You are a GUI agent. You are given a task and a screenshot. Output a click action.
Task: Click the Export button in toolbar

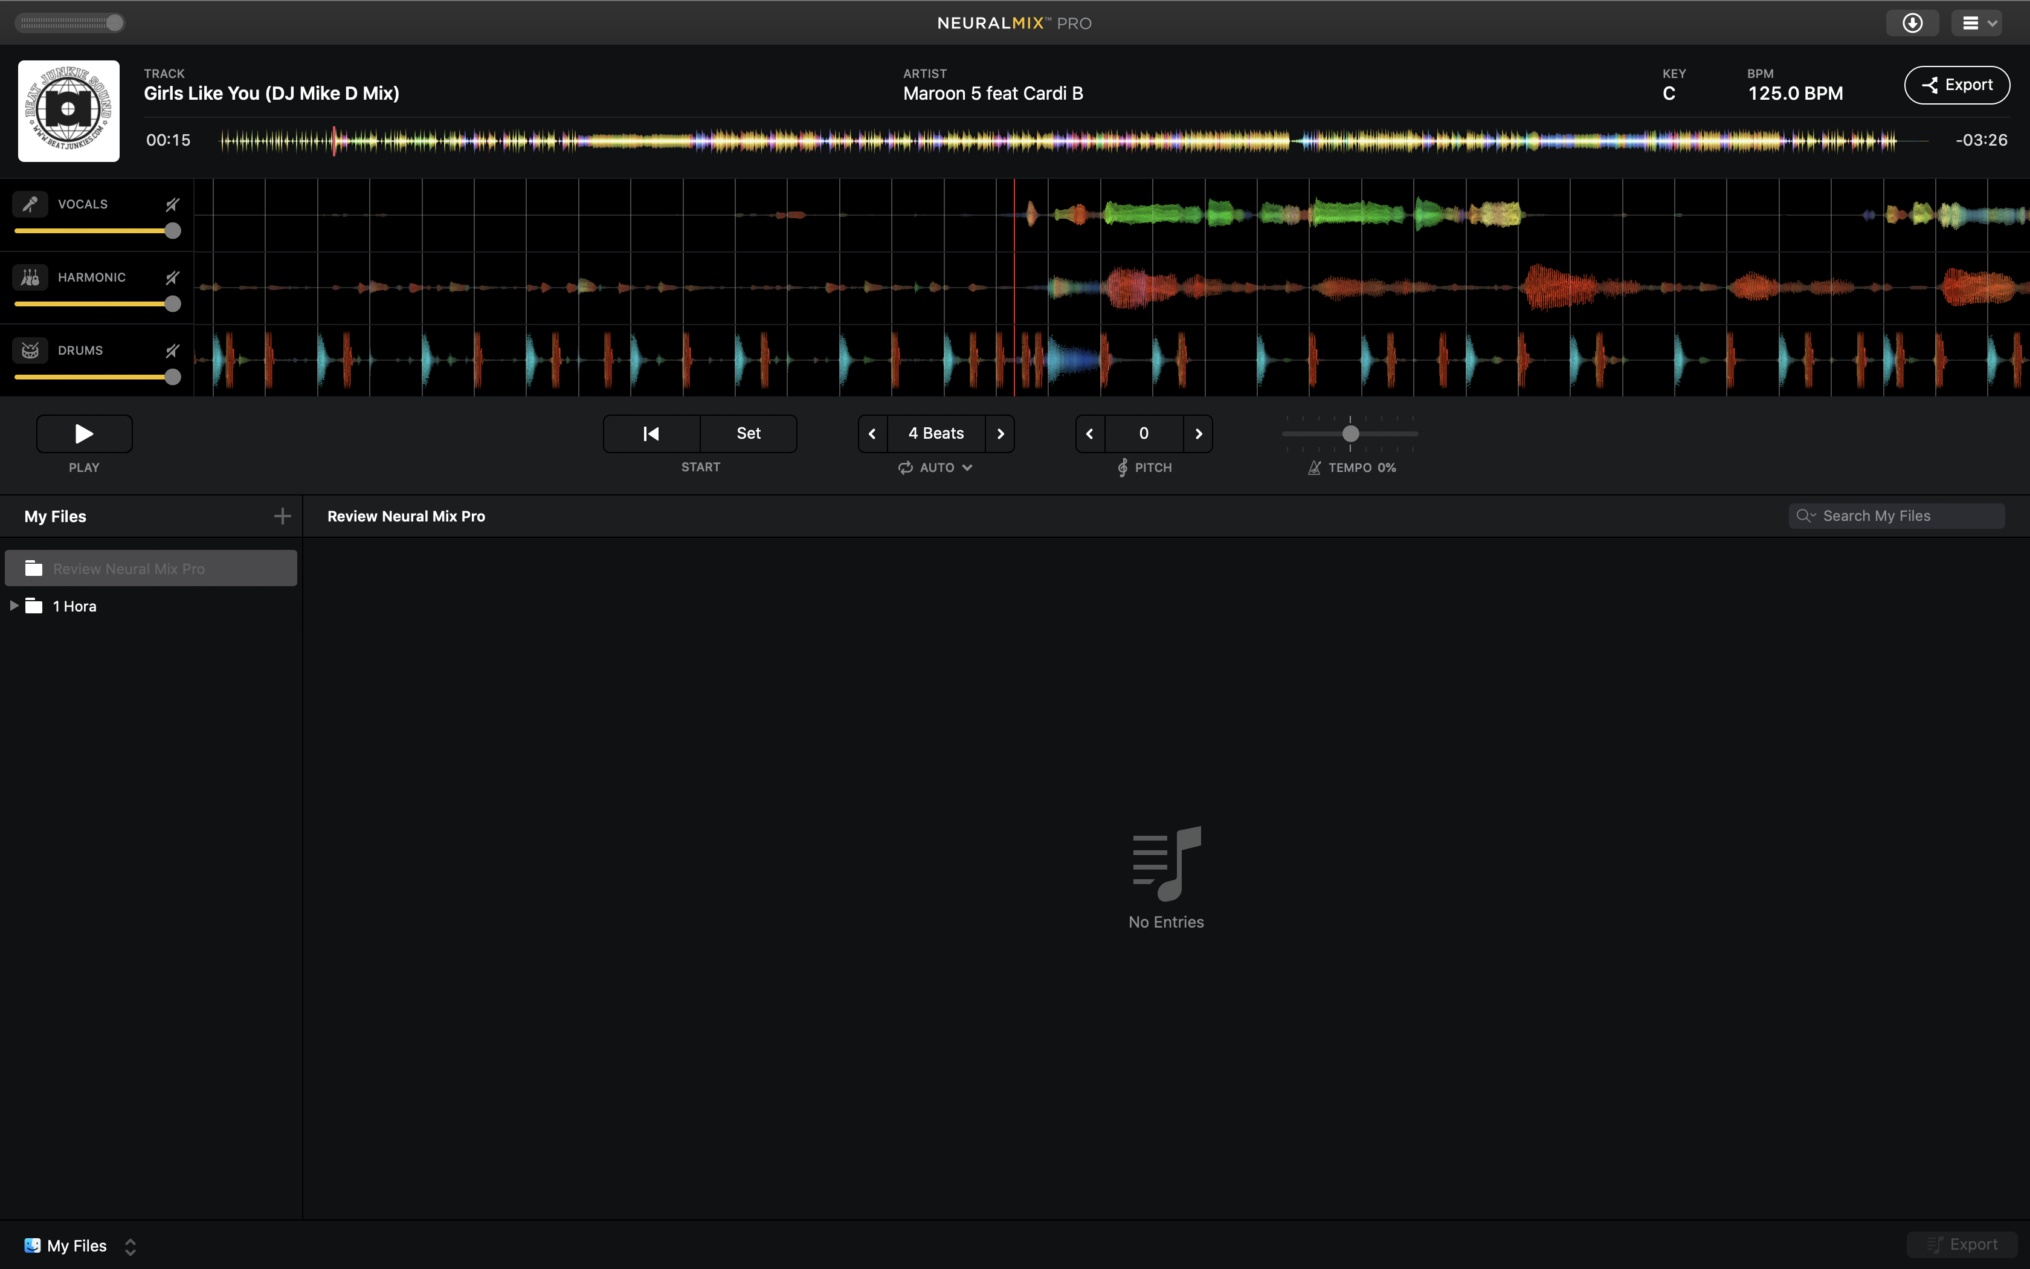1957,83
